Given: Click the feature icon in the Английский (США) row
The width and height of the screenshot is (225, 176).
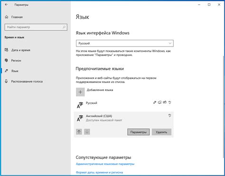Looking at the screenshot, I should (x=169, y=116).
